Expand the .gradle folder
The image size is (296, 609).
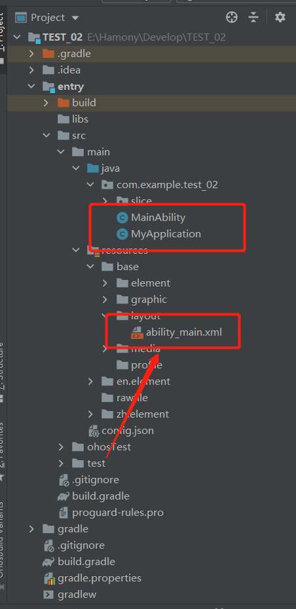click(x=32, y=54)
